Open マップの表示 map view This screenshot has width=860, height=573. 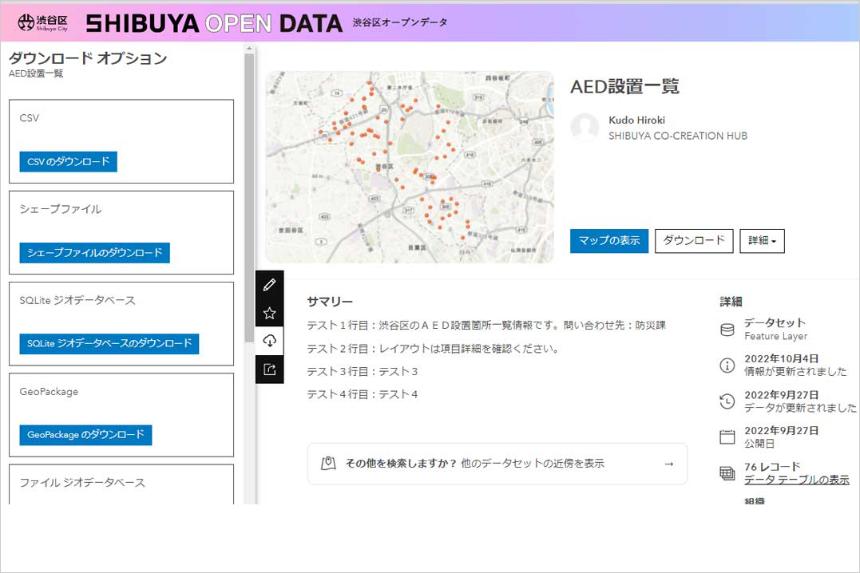tap(608, 240)
